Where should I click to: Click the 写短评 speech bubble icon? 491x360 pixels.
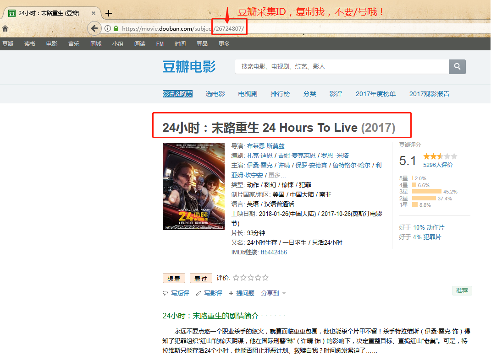pyautogui.click(x=166, y=293)
